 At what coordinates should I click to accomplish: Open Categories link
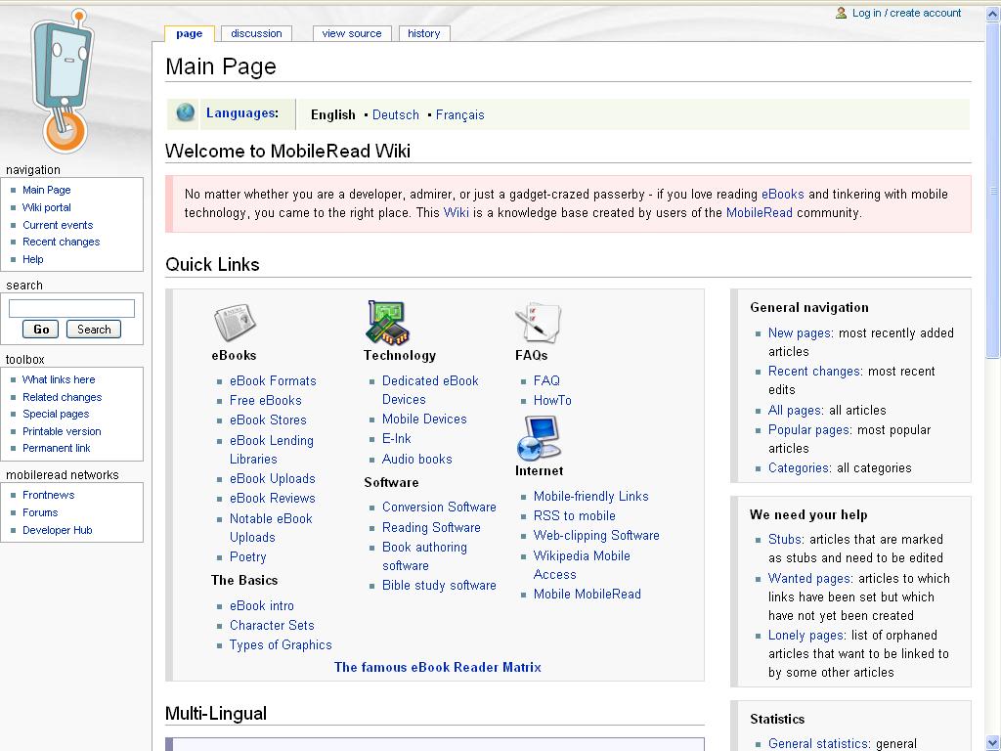(799, 468)
